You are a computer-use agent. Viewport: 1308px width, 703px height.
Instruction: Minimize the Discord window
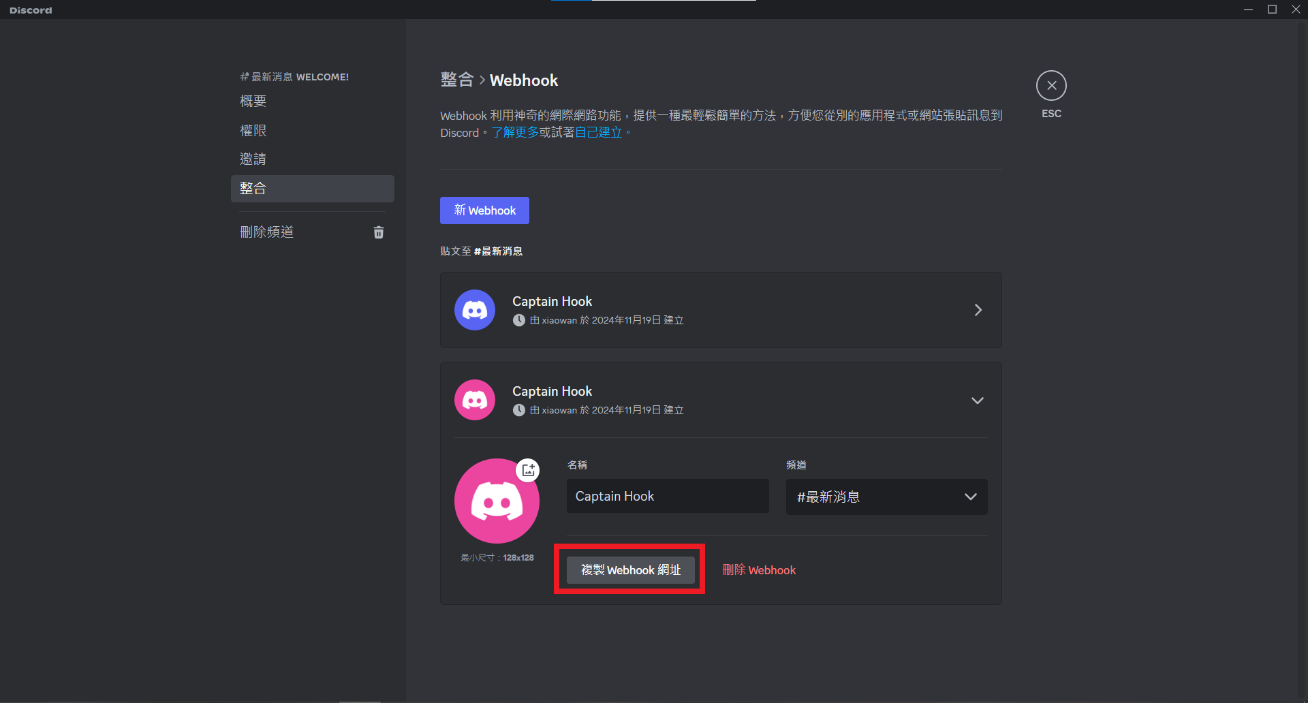pyautogui.click(x=1248, y=10)
